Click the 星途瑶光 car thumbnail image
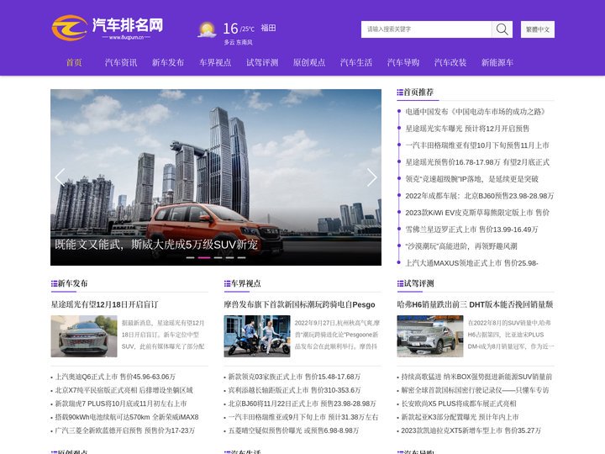605x454 pixels. 84,335
